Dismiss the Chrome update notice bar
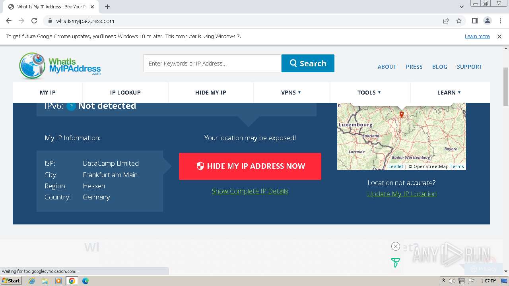The image size is (509, 286). [x=499, y=36]
